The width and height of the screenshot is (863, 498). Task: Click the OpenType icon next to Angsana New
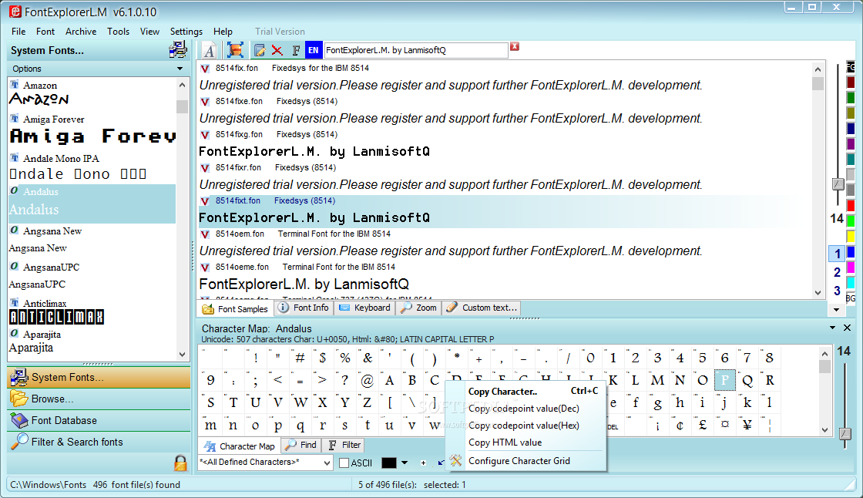(15, 230)
